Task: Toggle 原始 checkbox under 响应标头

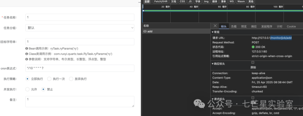Action: tap(253, 62)
